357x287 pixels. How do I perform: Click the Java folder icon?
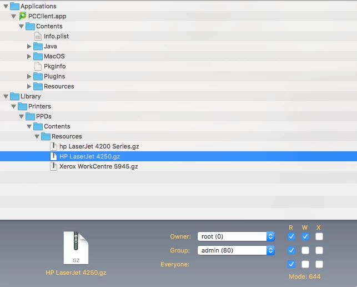[x=38, y=46]
